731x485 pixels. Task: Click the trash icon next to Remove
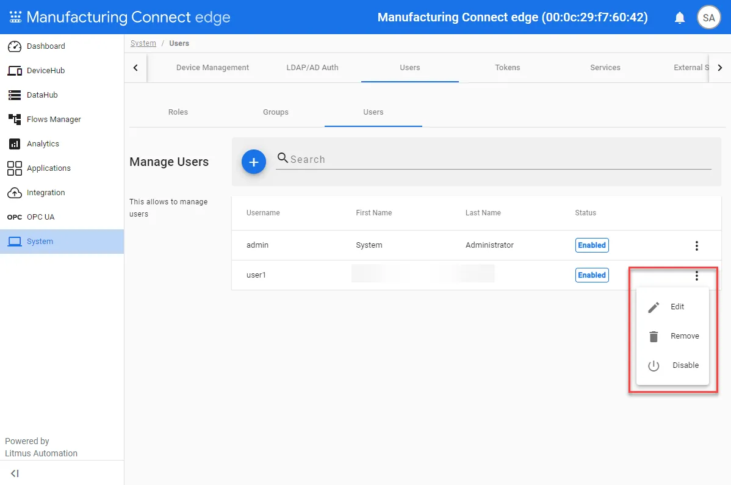click(654, 336)
